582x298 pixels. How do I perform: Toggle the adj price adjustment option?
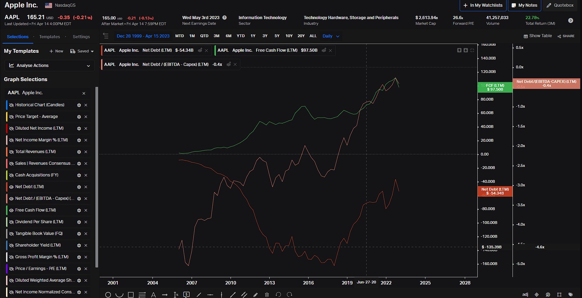pos(525,294)
